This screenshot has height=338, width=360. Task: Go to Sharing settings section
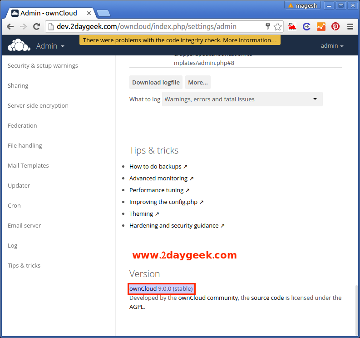pos(18,86)
